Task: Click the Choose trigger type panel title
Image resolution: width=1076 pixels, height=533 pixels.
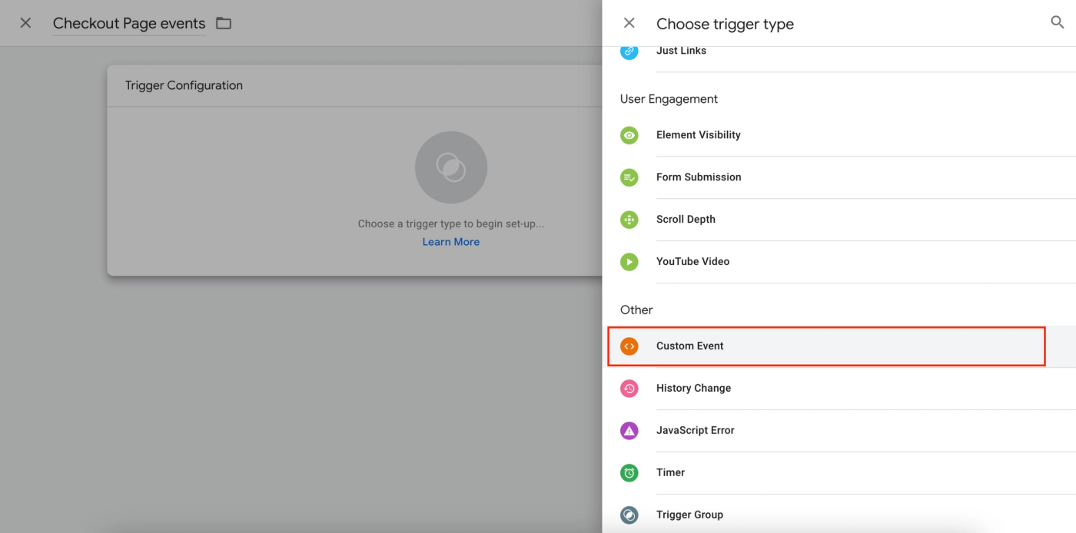Action: click(x=725, y=24)
